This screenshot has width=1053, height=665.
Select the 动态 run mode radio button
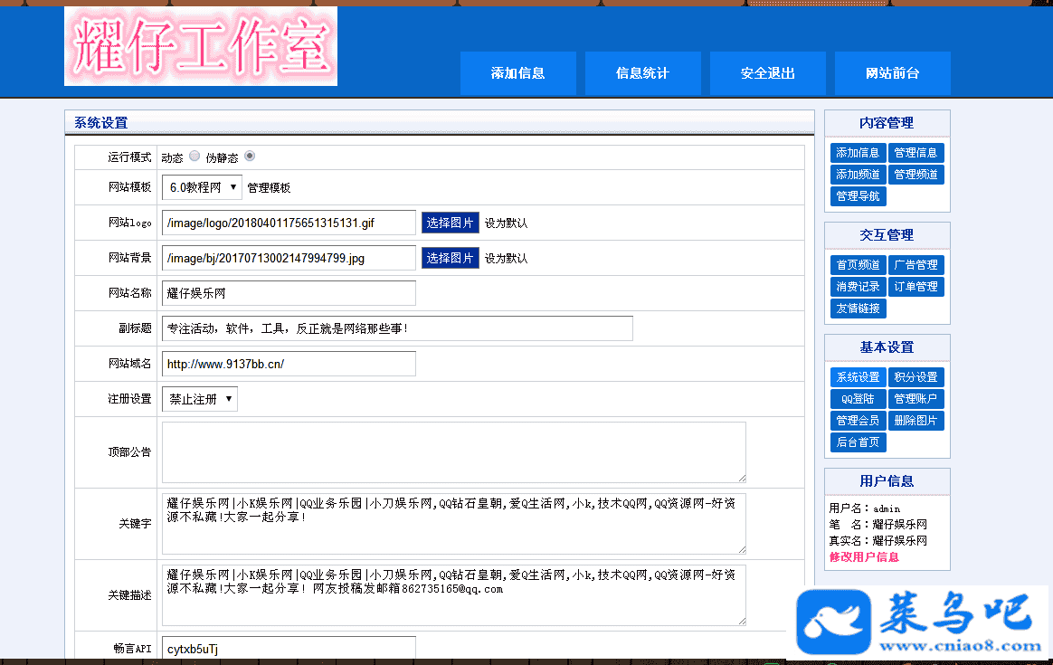[194, 156]
